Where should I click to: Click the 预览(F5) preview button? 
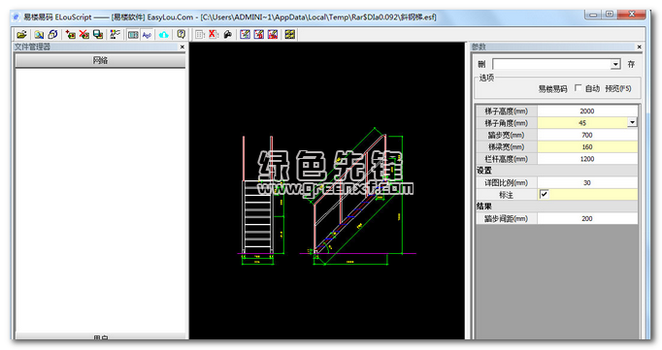point(618,88)
